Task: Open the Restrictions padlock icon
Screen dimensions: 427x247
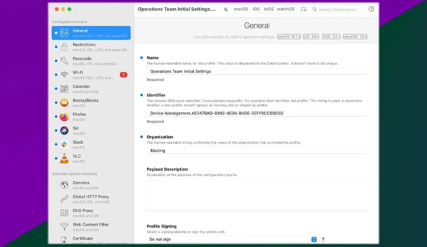Action: pyautogui.click(x=64, y=47)
